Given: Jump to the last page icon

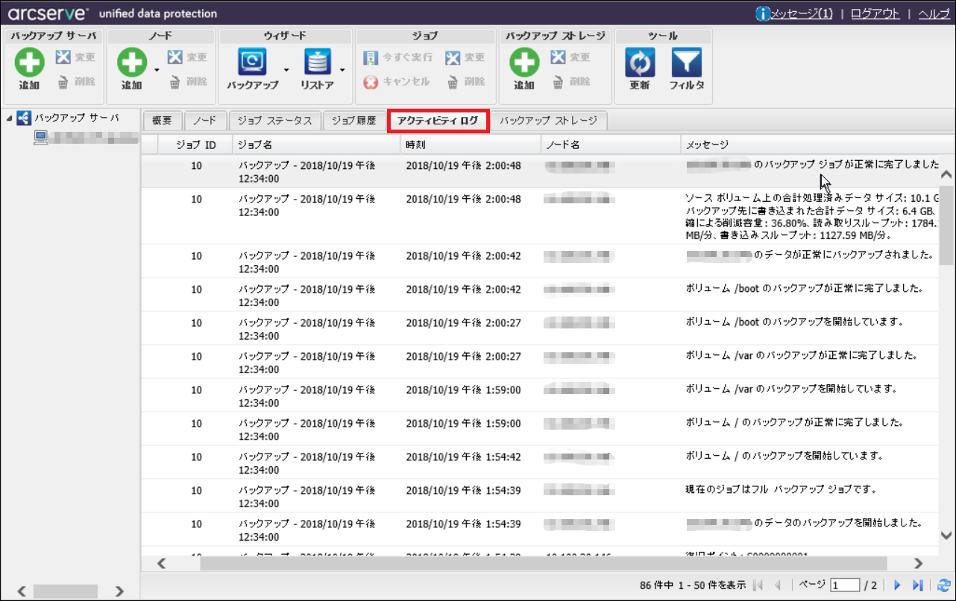Looking at the screenshot, I should [x=918, y=585].
